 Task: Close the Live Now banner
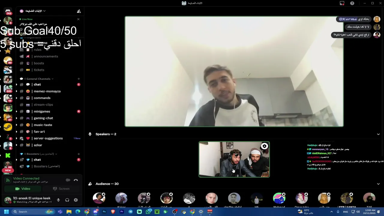78,19
